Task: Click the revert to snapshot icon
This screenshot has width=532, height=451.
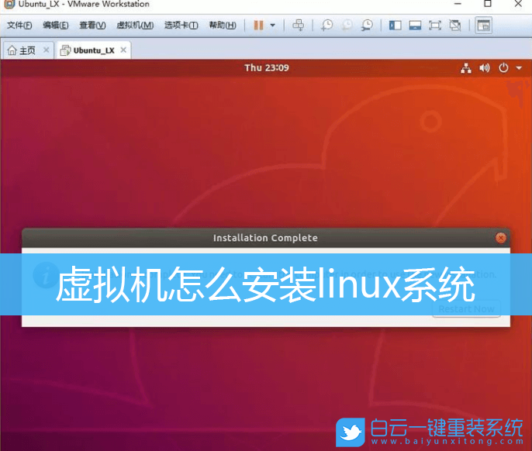Action: [x=347, y=25]
